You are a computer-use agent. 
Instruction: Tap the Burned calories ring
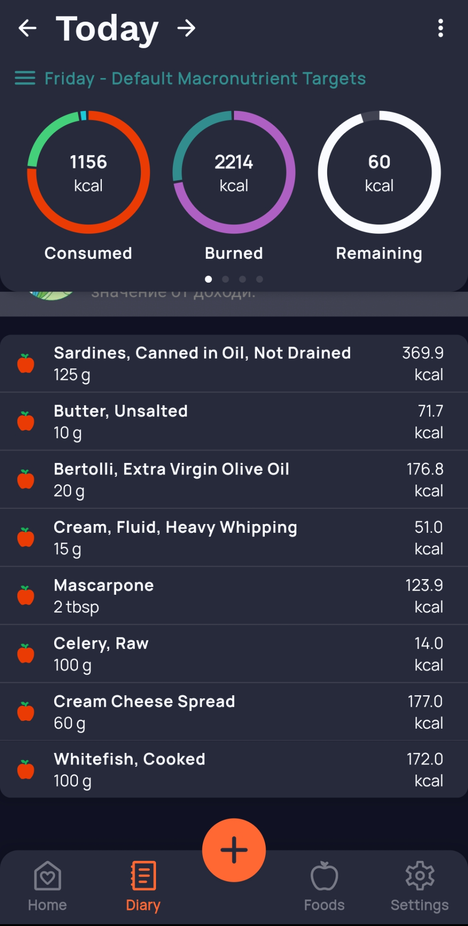[234, 173]
